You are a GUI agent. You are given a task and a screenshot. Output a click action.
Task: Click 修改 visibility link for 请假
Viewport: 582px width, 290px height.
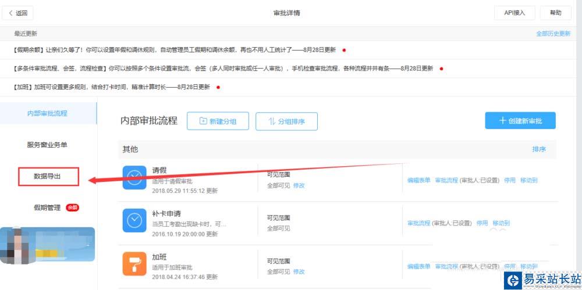299,185
